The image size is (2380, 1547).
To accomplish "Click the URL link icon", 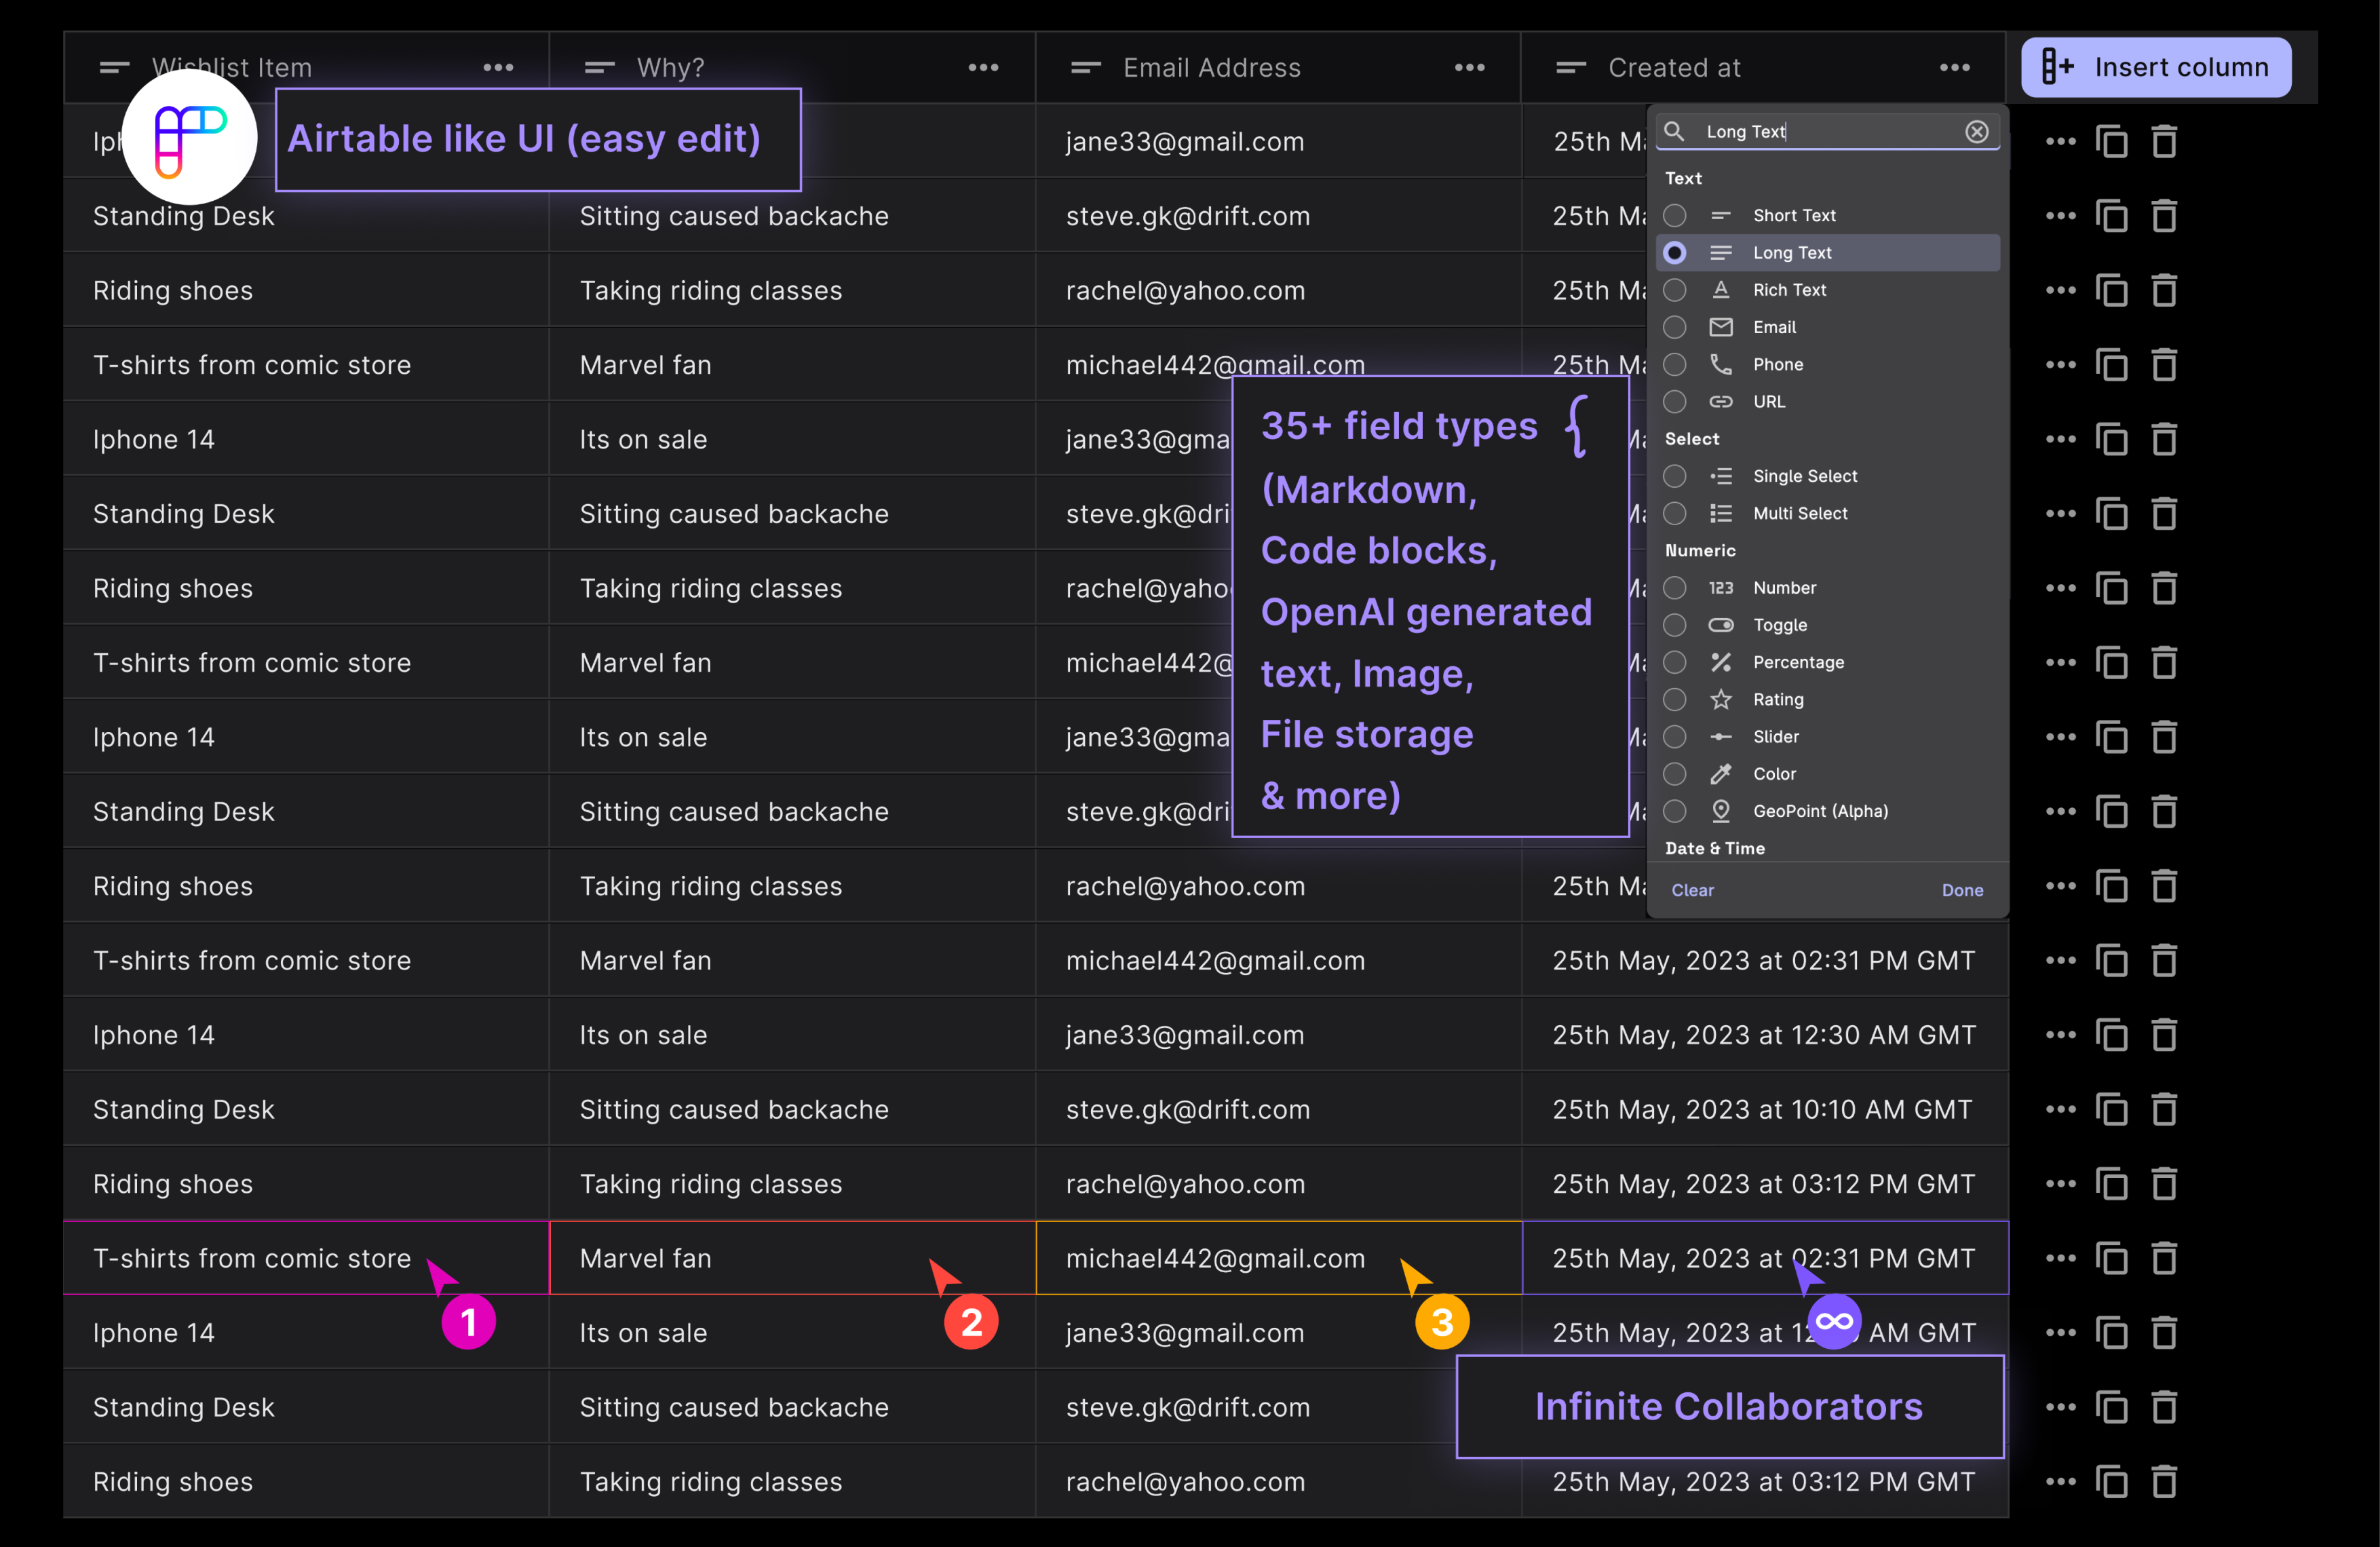I will 1721,401.
